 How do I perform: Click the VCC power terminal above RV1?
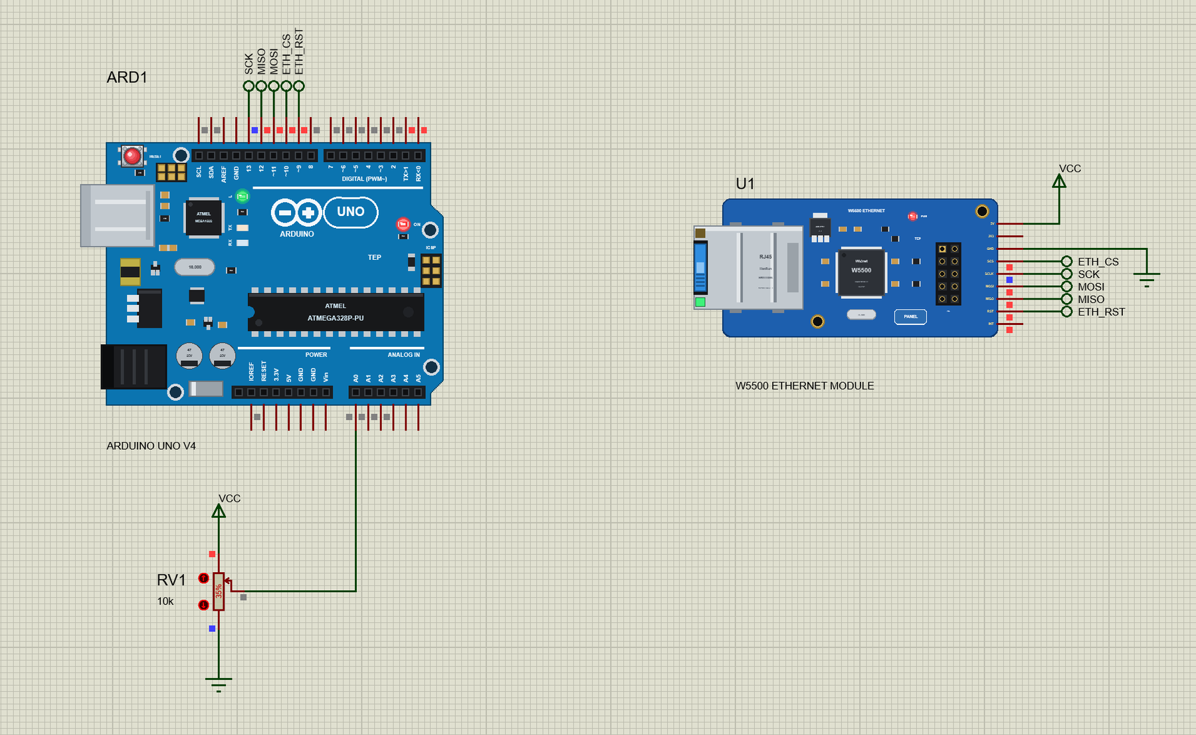(x=219, y=510)
